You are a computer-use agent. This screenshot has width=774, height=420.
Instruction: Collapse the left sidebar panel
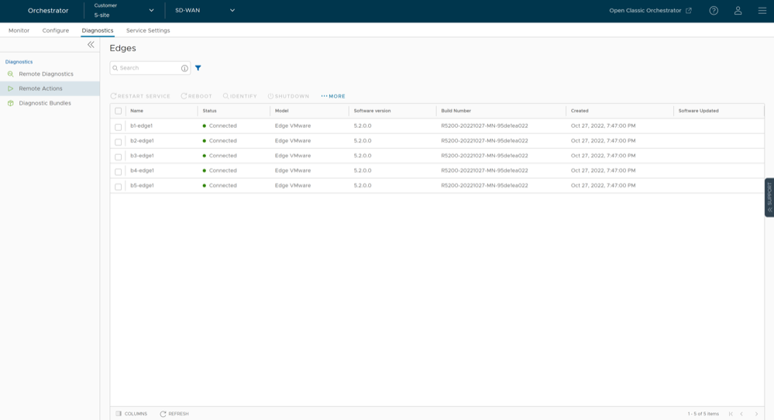tap(91, 45)
